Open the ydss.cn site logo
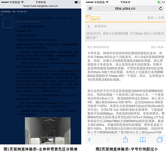Viewport: 166px width, 152px height. tap(93, 18)
